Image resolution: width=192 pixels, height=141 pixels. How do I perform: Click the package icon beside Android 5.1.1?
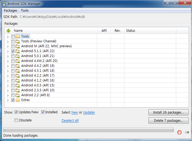(18, 51)
